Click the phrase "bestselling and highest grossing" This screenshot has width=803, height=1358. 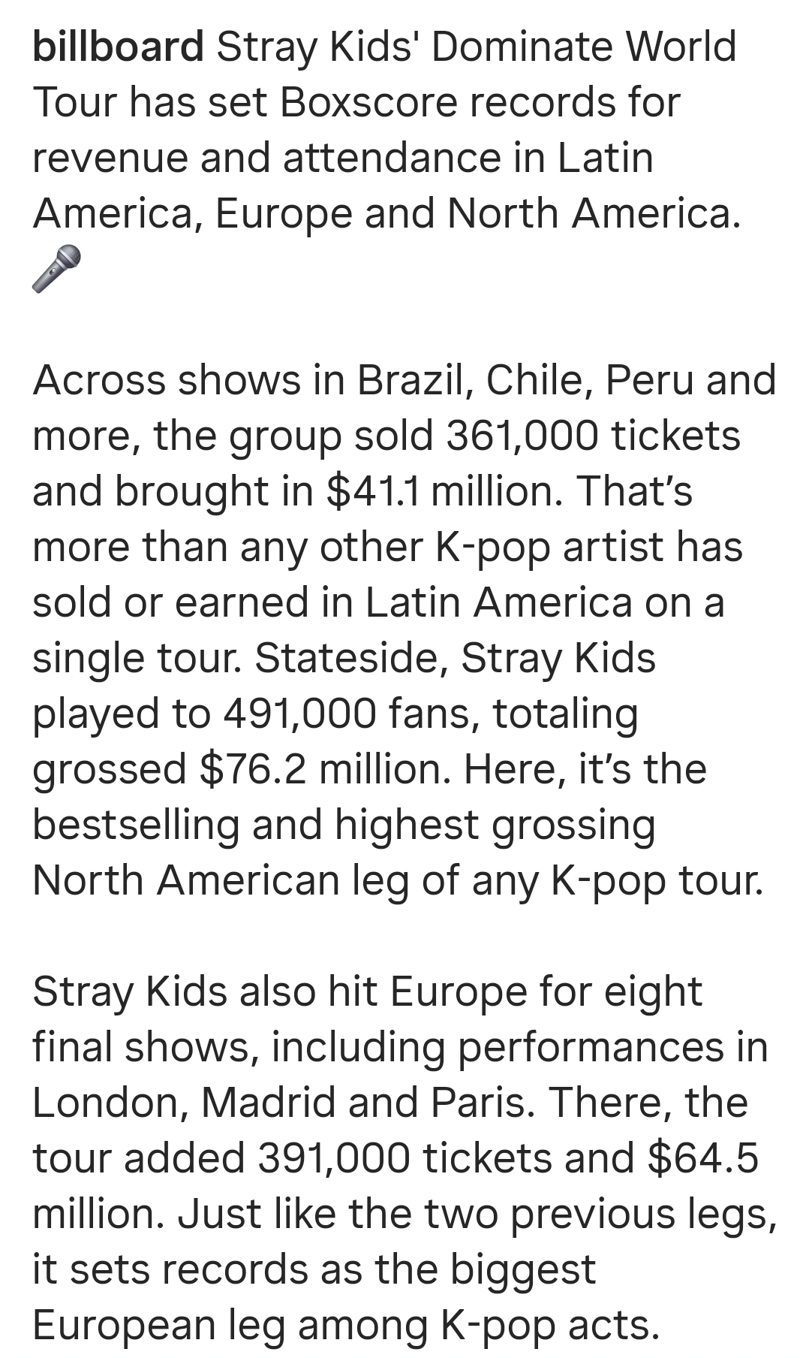coord(344,825)
